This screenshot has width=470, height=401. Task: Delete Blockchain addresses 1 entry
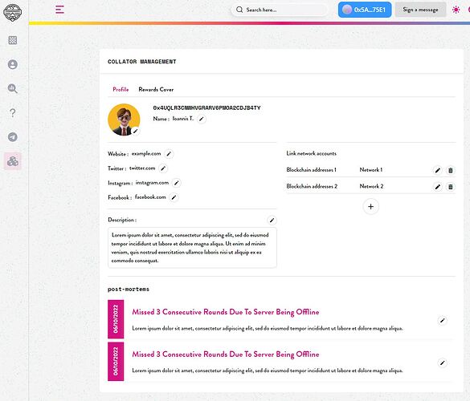coord(450,170)
